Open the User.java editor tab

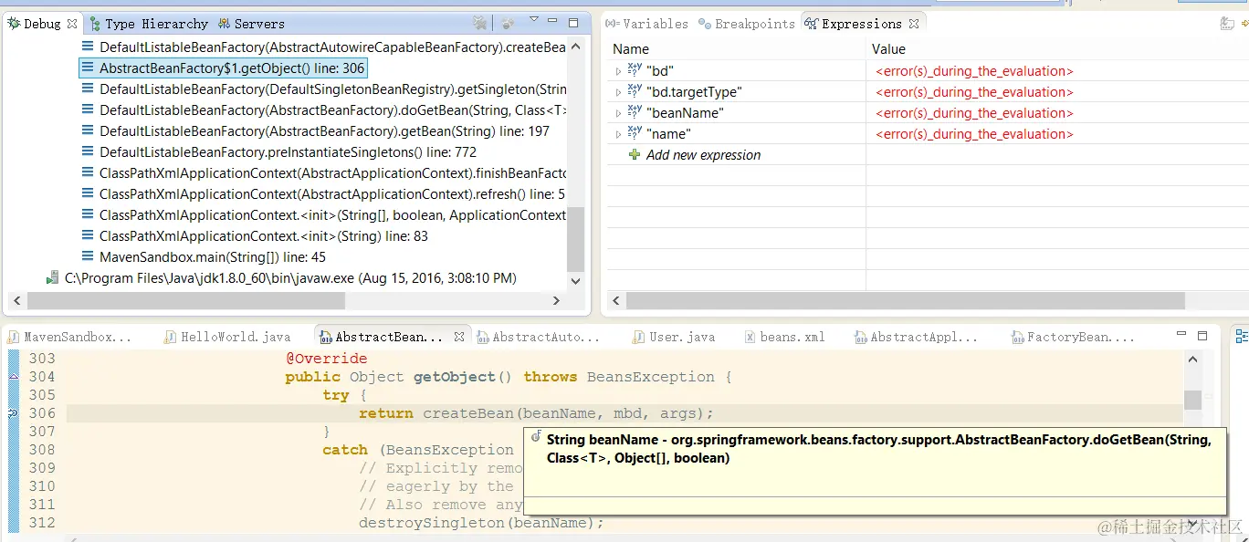(674, 337)
